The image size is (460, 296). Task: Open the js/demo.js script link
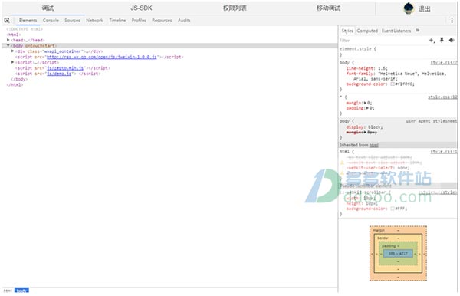click(x=59, y=74)
